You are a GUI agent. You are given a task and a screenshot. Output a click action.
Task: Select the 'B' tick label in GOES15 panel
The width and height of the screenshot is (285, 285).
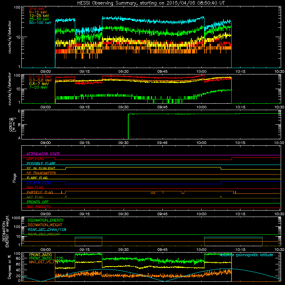(x=19, y=125)
